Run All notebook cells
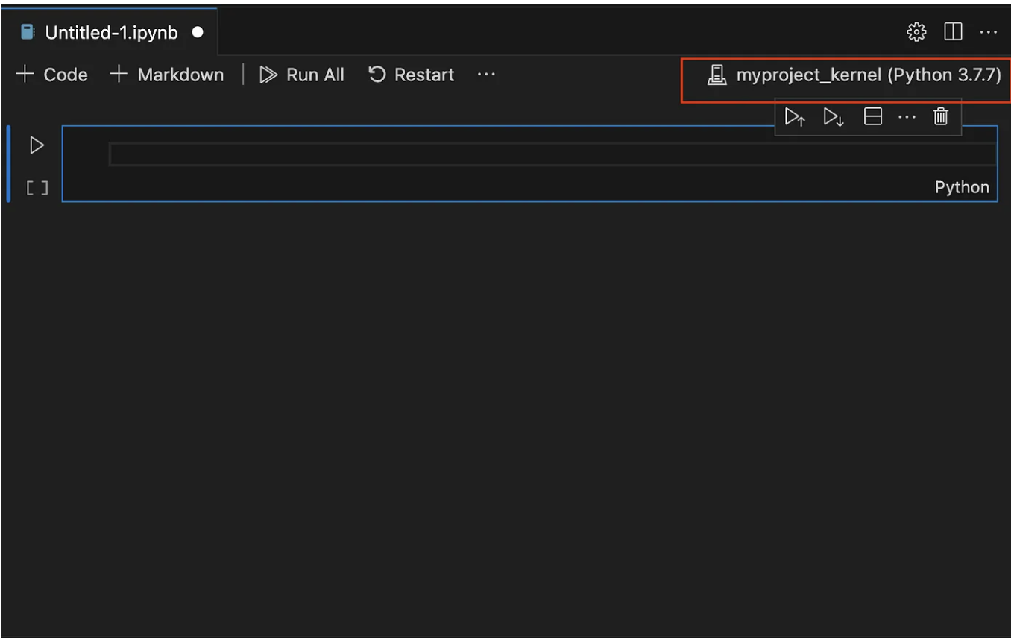Image resolution: width=1011 pixels, height=638 pixels. click(x=301, y=74)
